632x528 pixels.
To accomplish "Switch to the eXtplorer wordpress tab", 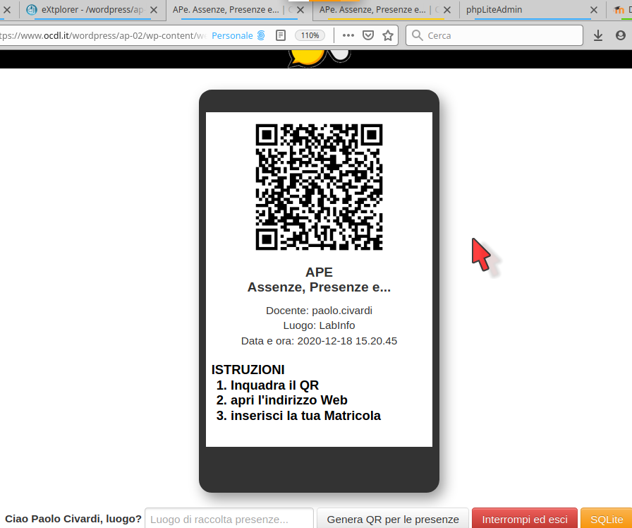I will 92,10.
